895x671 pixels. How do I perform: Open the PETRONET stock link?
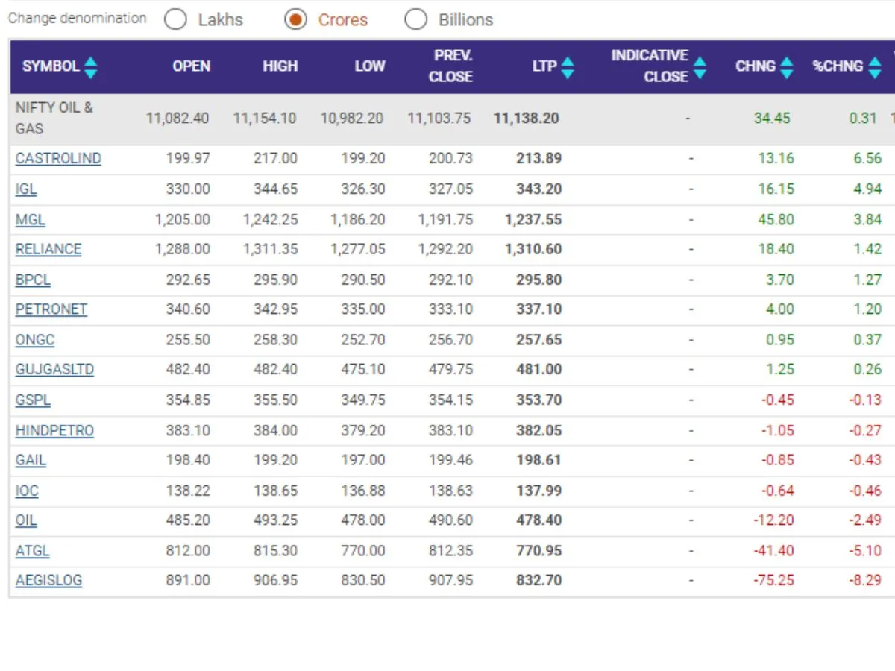(51, 309)
